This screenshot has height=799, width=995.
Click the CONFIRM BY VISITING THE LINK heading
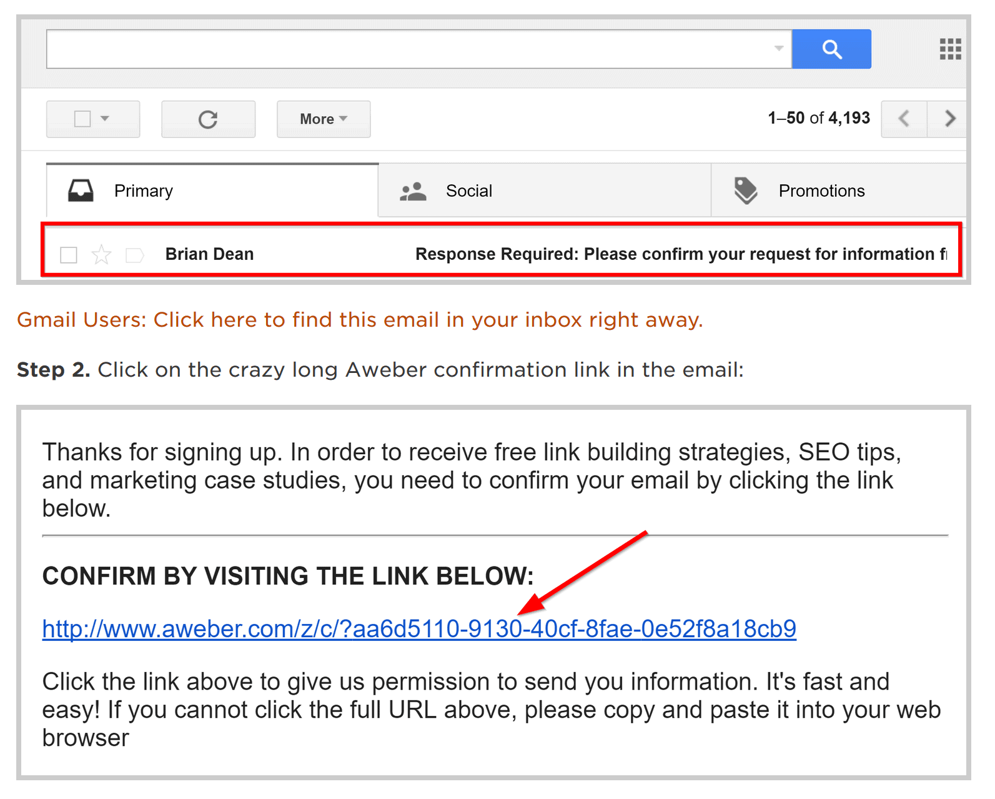[x=288, y=576]
